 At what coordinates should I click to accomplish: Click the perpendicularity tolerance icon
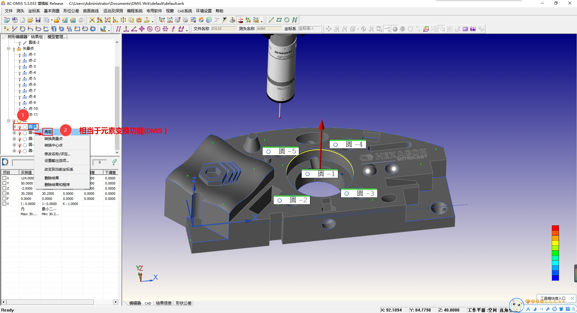(x=126, y=29)
